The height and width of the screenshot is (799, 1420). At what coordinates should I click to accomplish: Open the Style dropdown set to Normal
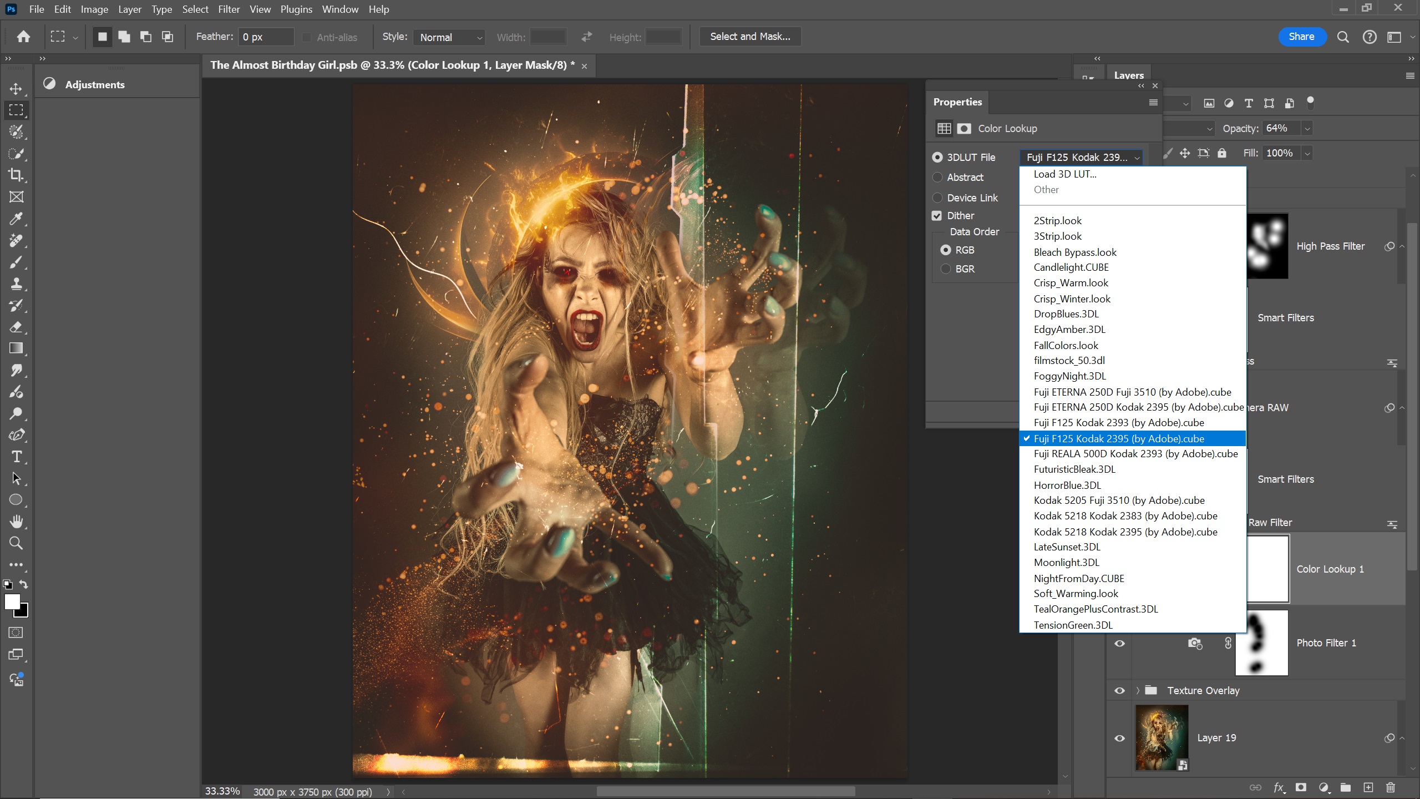click(x=449, y=37)
